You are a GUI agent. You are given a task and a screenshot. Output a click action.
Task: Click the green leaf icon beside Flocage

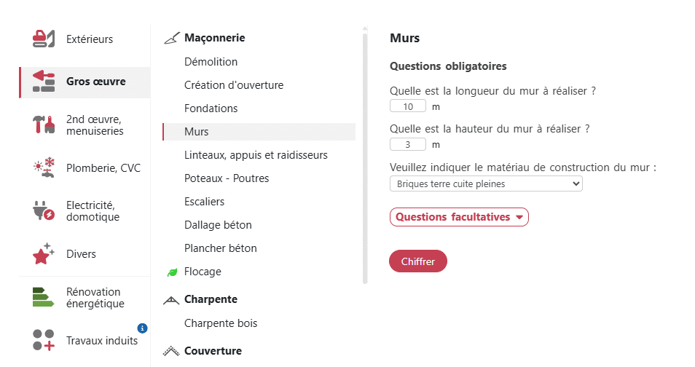coord(173,272)
